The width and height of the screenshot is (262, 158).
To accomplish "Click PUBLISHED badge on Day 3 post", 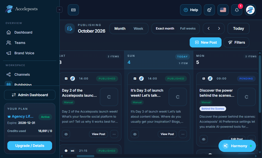I will pyautogui.click(x=176, y=78).
